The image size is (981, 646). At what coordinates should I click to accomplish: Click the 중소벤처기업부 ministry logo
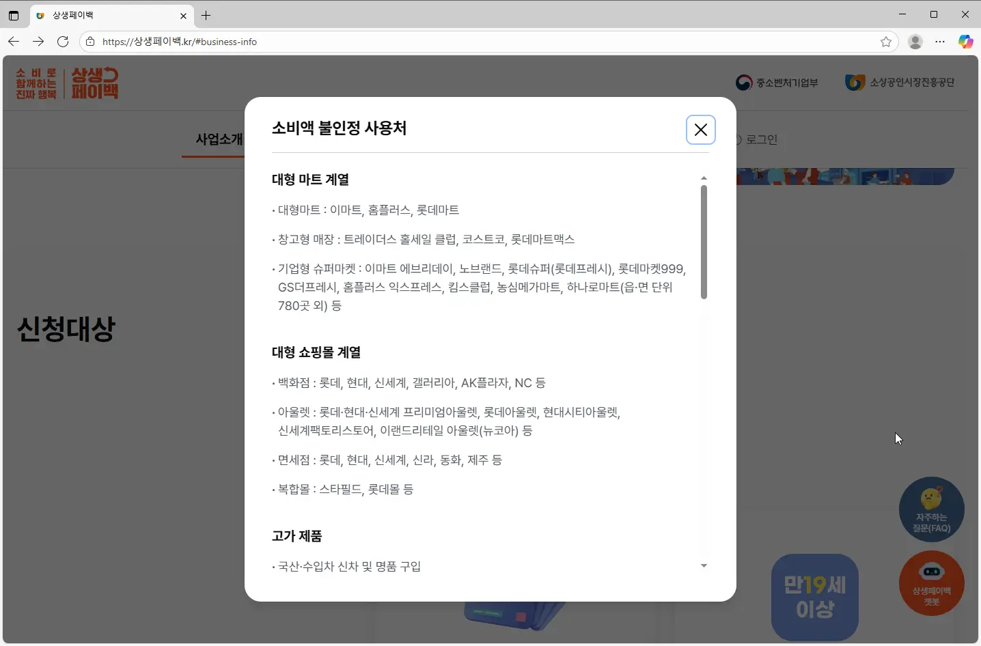(x=777, y=82)
